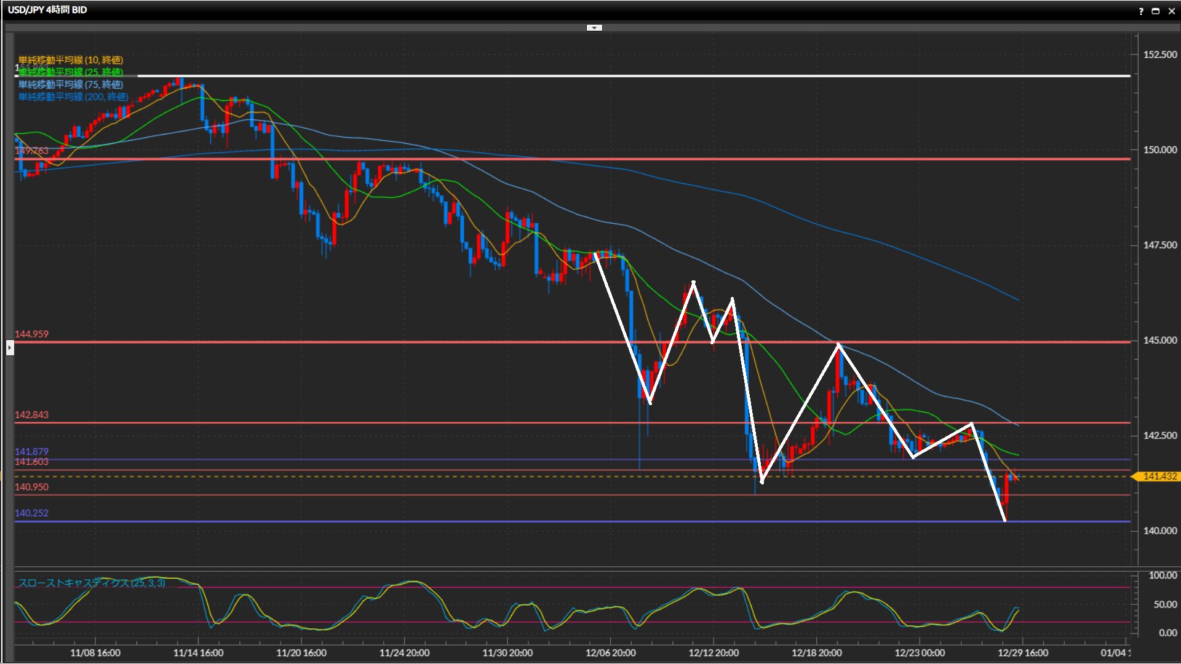Click the help question mark icon
The width and height of the screenshot is (1181, 664).
point(1141,11)
